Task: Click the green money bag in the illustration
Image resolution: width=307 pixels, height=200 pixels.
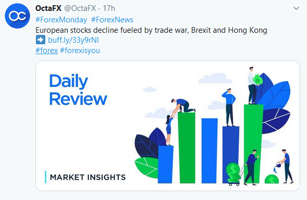Action: (x=258, y=79)
